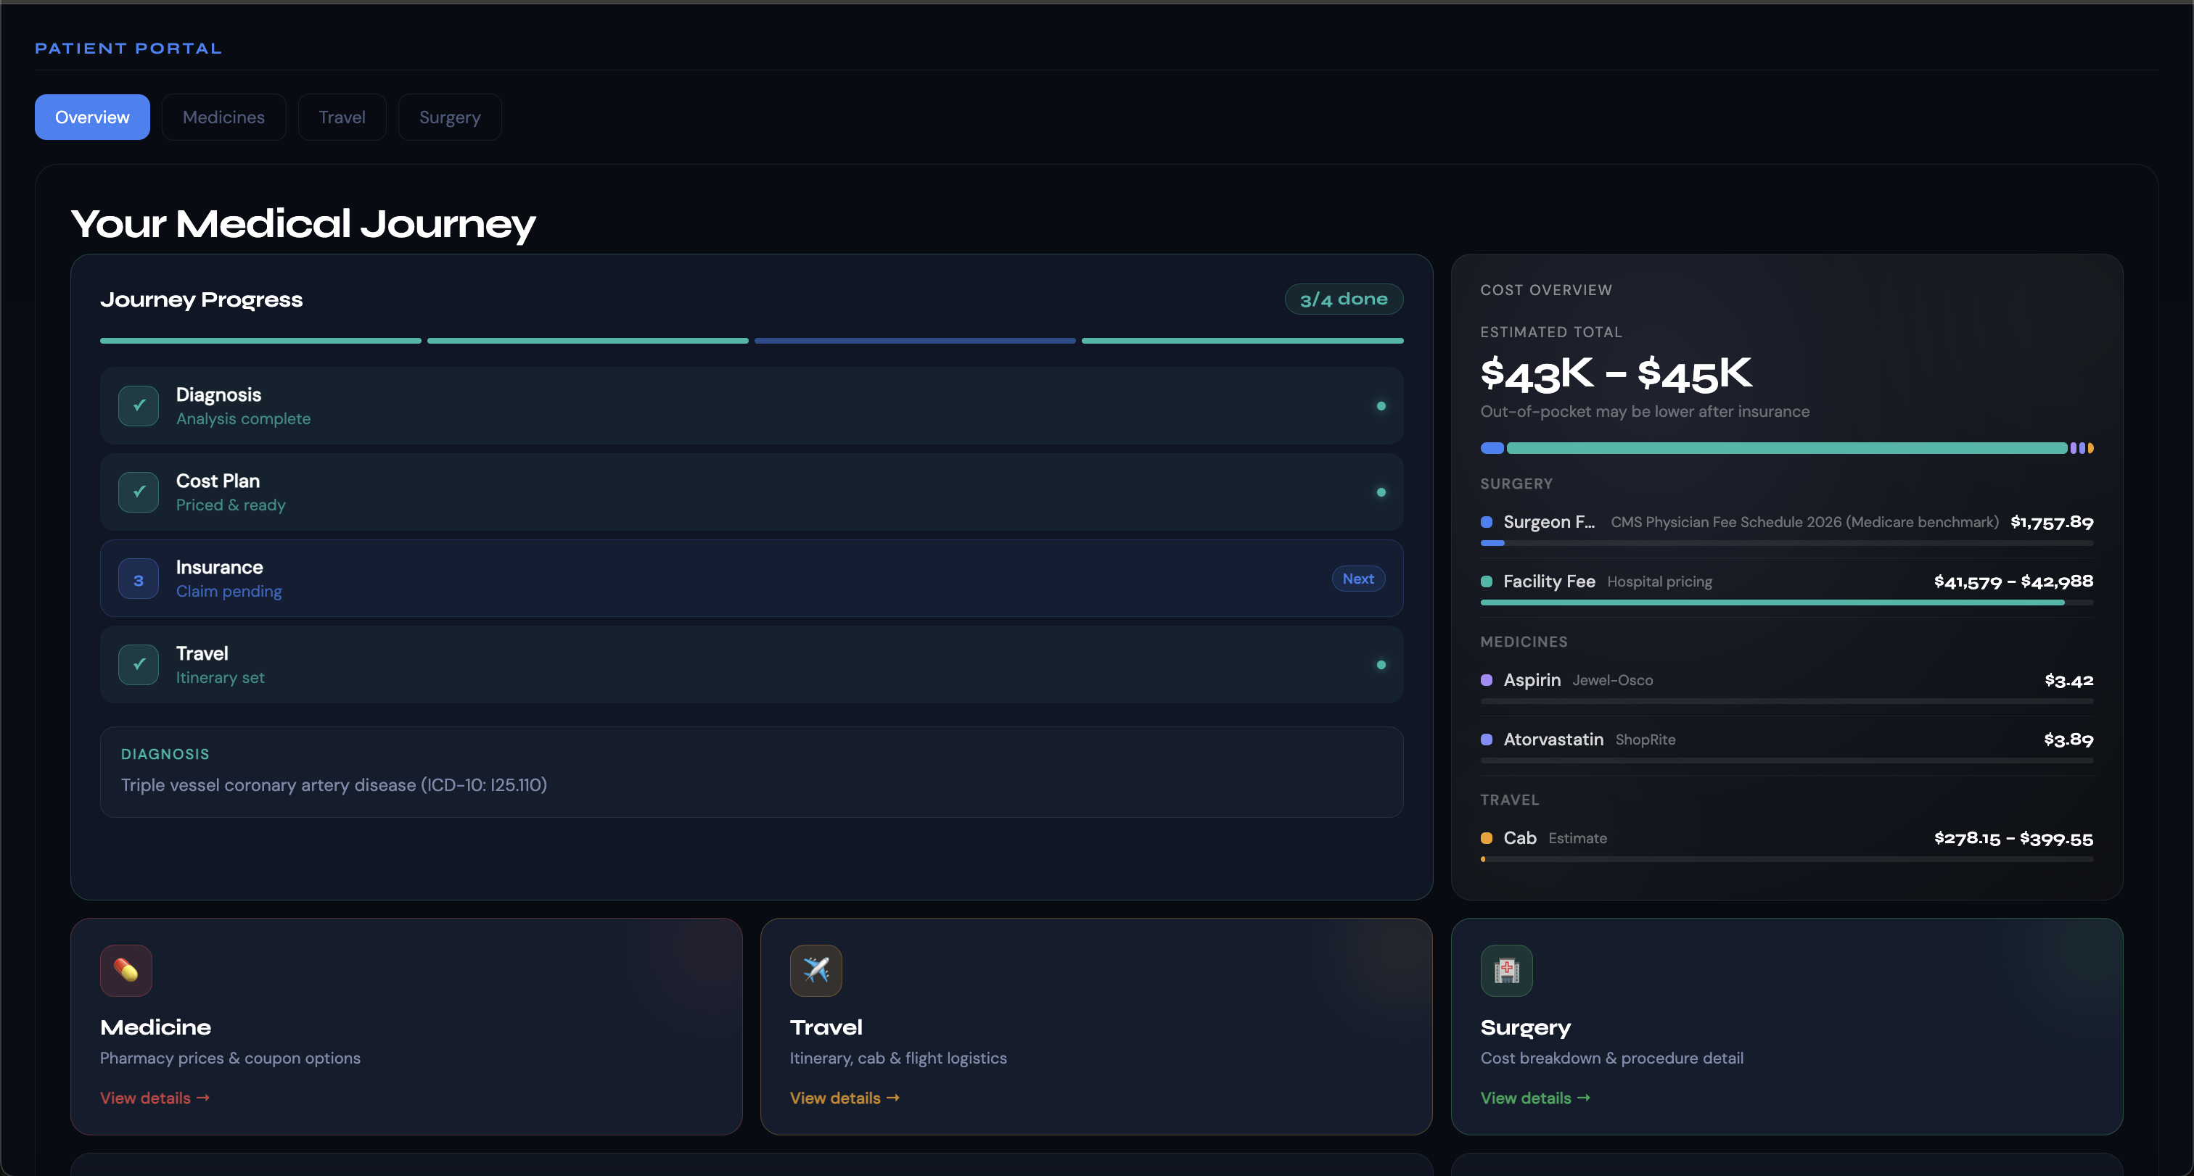Click the Diagnosis step checkmark box
The height and width of the screenshot is (1176, 2194).
point(138,406)
